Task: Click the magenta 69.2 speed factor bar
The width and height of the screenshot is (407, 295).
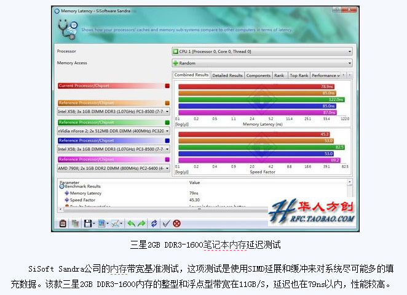Action: (x=259, y=160)
